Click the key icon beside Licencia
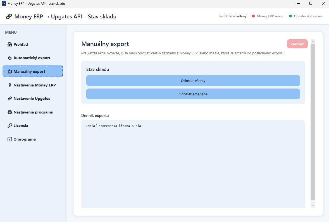This screenshot has height=222, width=329. click(10, 126)
